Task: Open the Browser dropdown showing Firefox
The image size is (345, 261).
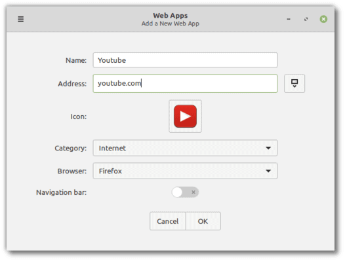Action: tap(185, 171)
